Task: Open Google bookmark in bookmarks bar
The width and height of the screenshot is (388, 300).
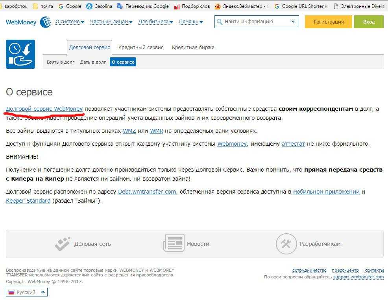Action: coord(70,6)
